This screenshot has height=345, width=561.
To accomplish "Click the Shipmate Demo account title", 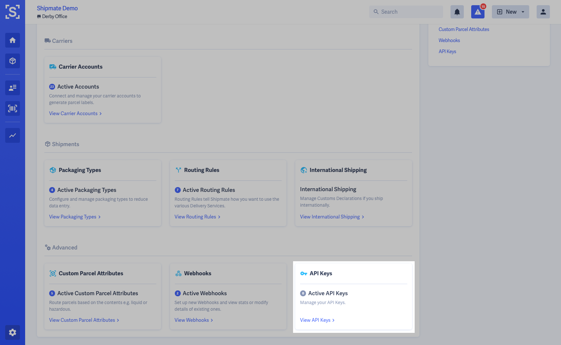I will tap(57, 8).
